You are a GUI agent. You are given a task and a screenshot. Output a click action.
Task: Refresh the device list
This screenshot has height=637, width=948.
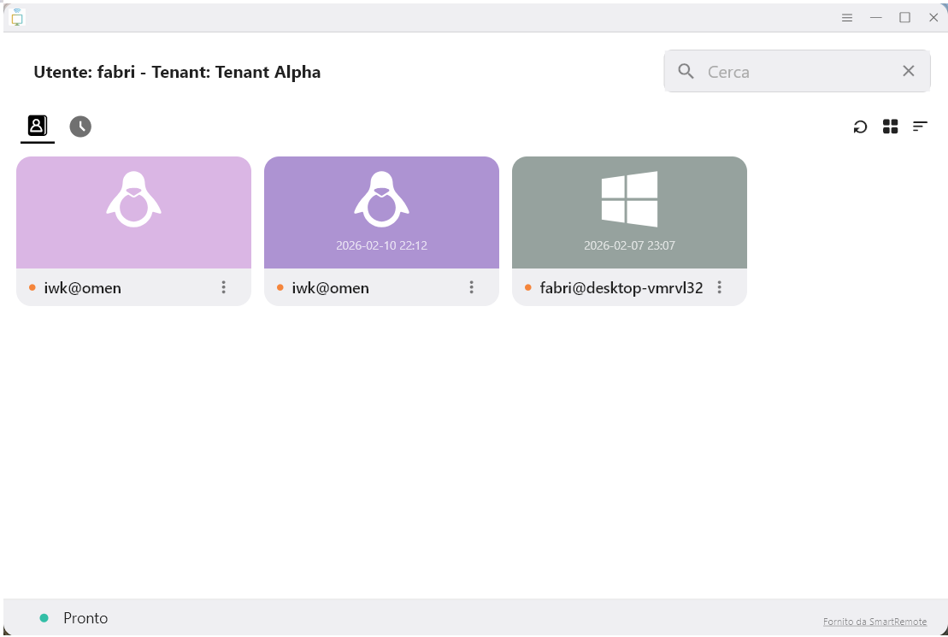pyautogui.click(x=860, y=126)
